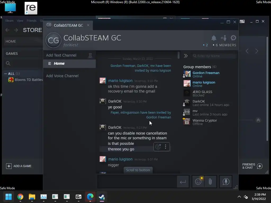Click mario luigison name on 9:10 PM message
Image resolution: width=271 pixels, height=203 pixels.
[120, 81]
